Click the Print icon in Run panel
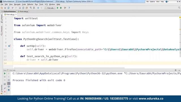This screenshot has width=181, height=102. pos(9,87)
